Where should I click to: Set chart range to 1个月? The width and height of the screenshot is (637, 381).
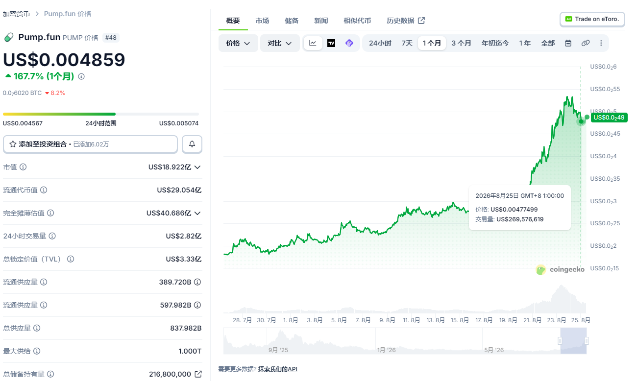[x=432, y=43]
